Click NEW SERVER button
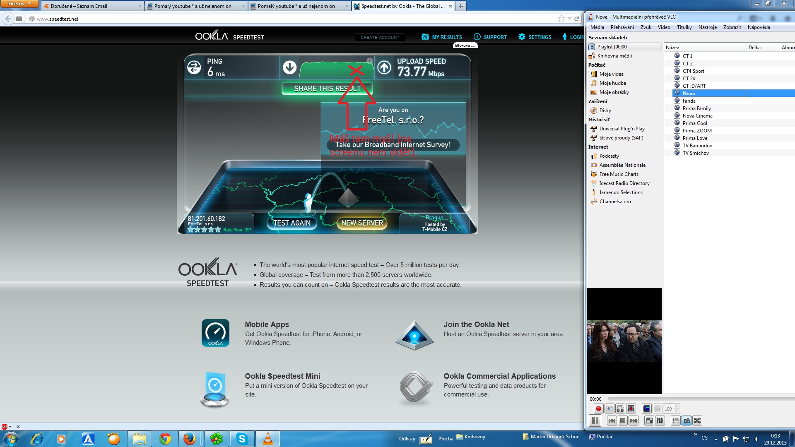Screen dimensions: 795x447 362,223
